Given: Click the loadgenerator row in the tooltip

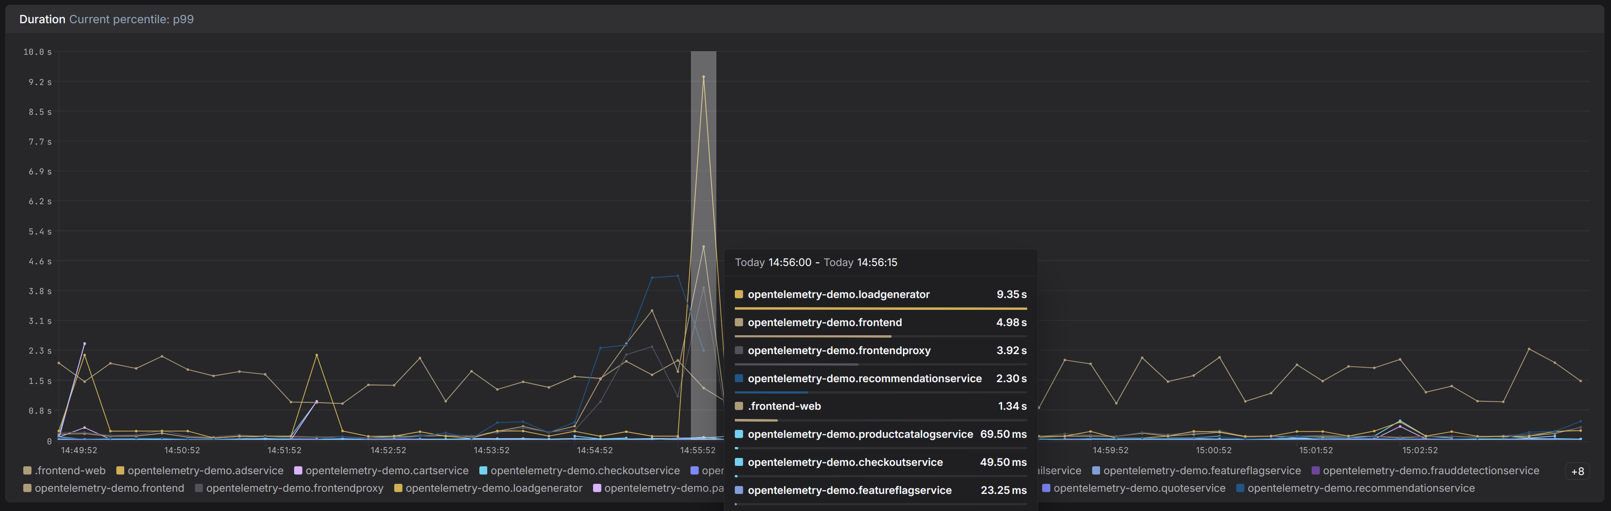Looking at the screenshot, I should point(880,294).
